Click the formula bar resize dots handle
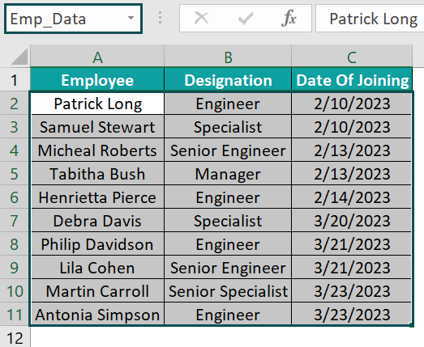Image resolution: width=424 pixels, height=347 pixels. (160, 18)
